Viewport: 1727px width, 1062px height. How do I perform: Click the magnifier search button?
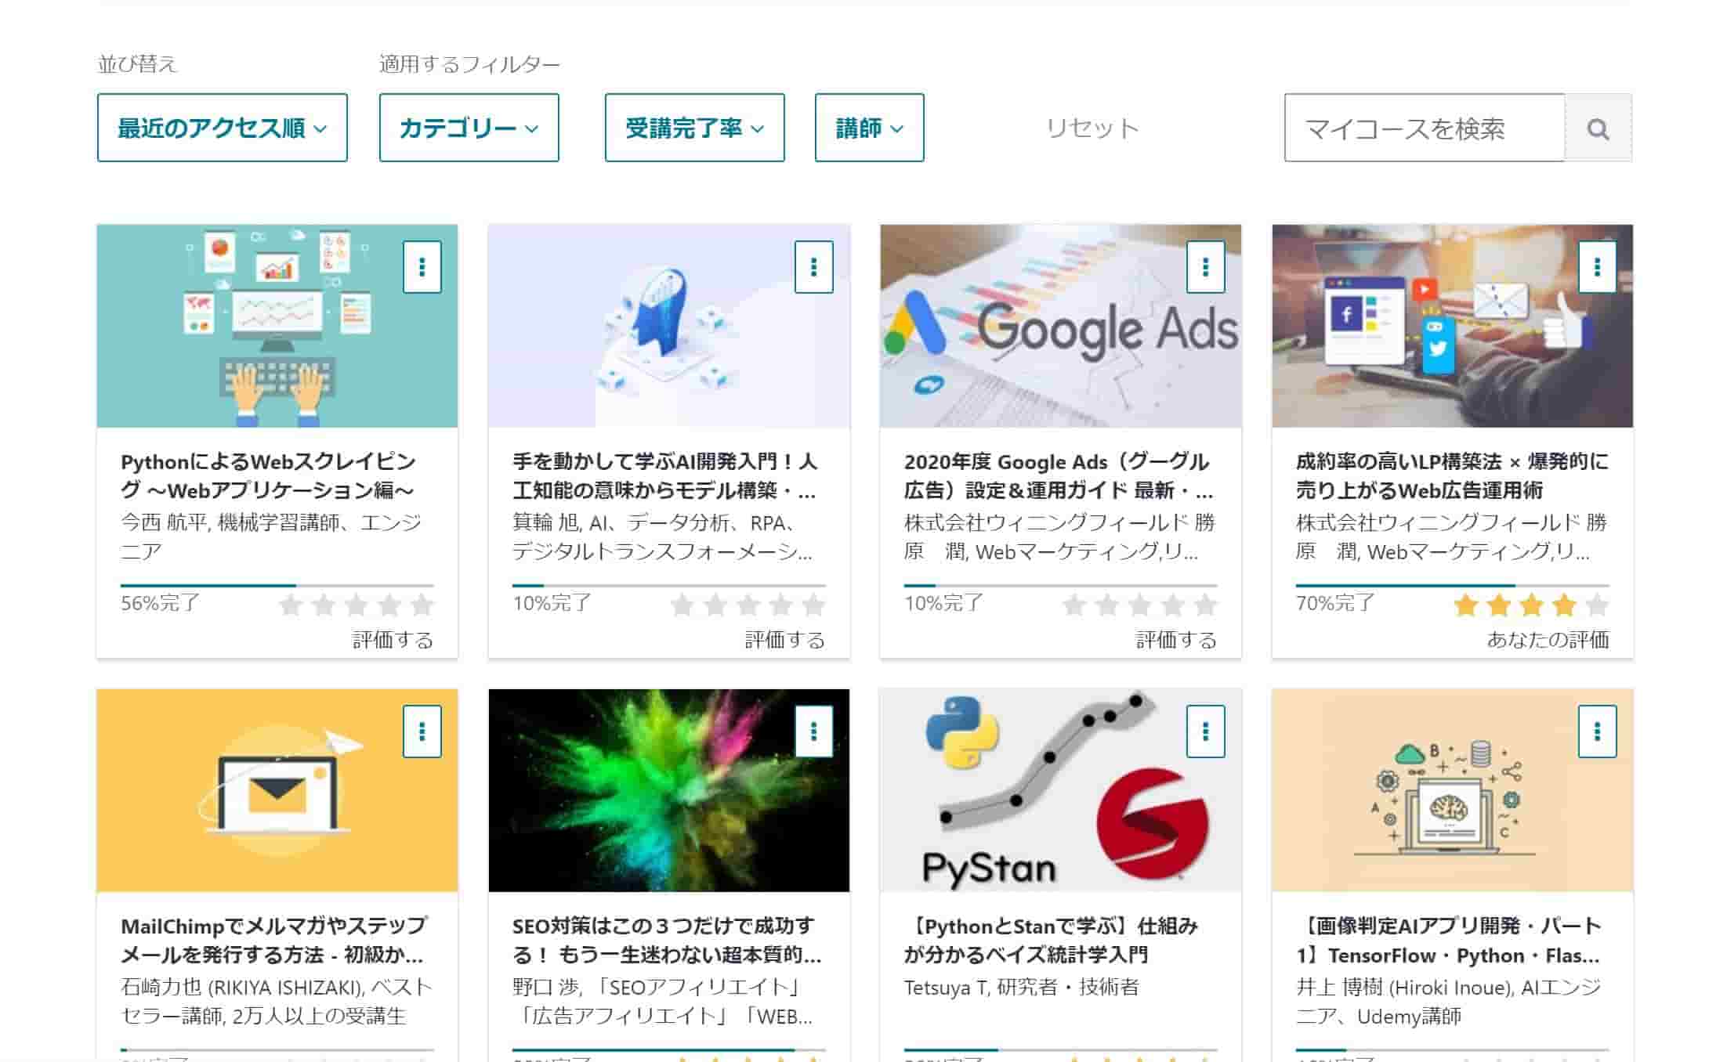1598,128
